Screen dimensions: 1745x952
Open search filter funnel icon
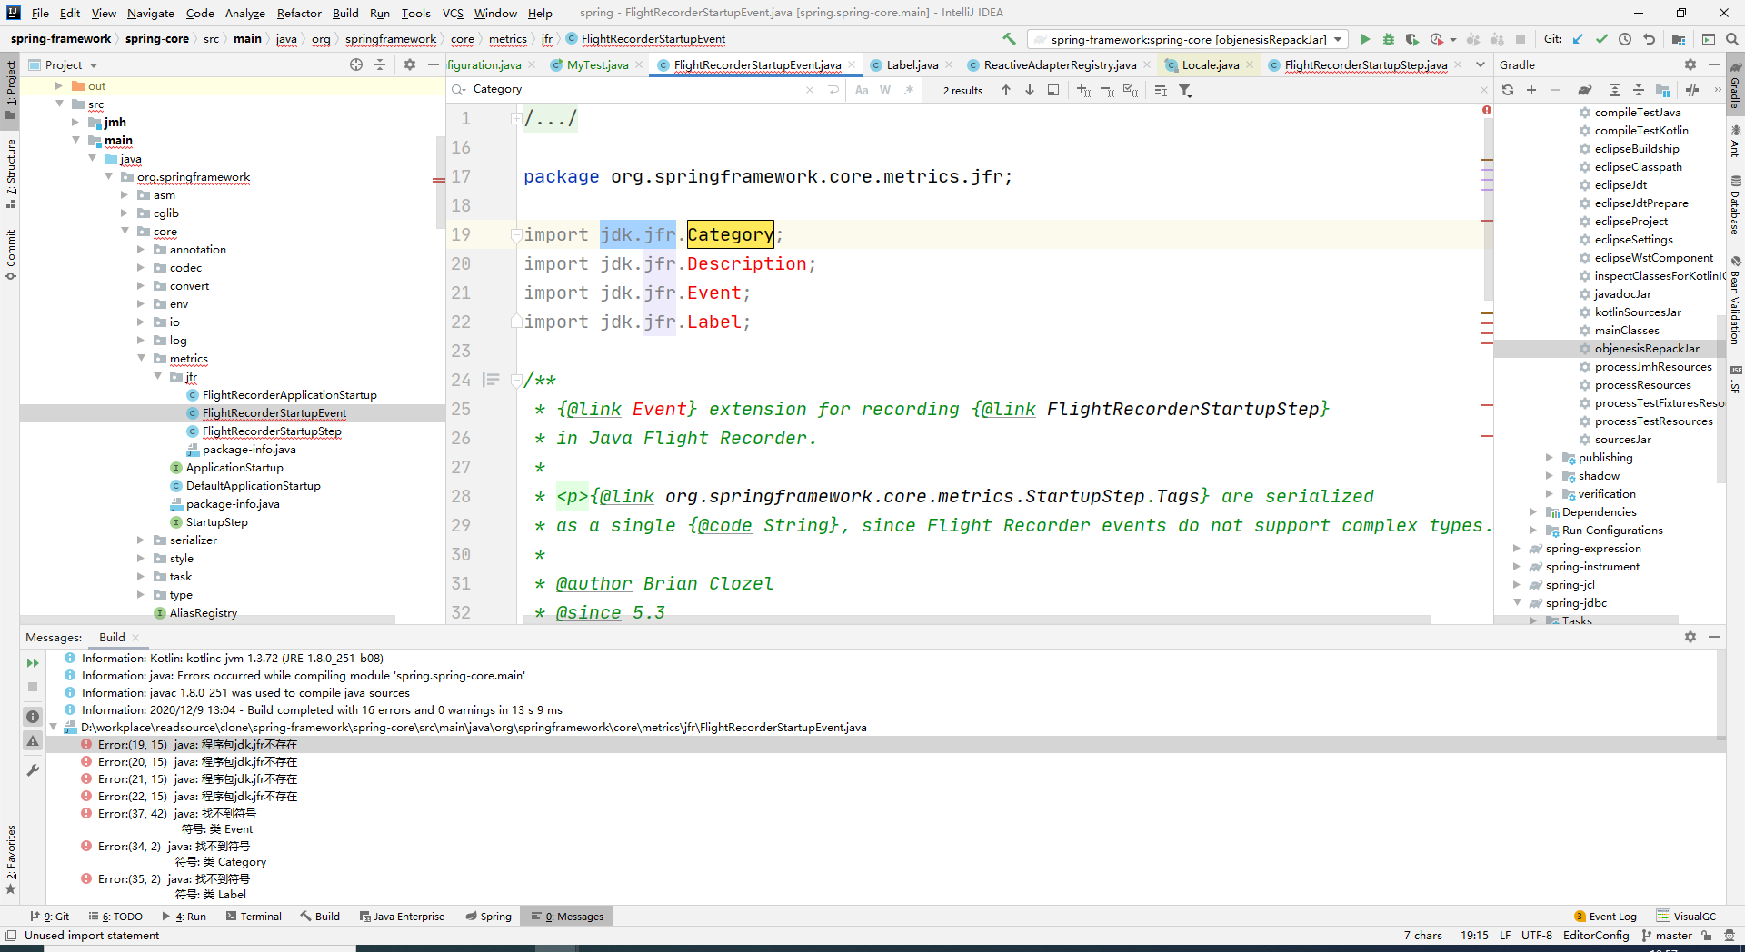coord(1185,90)
